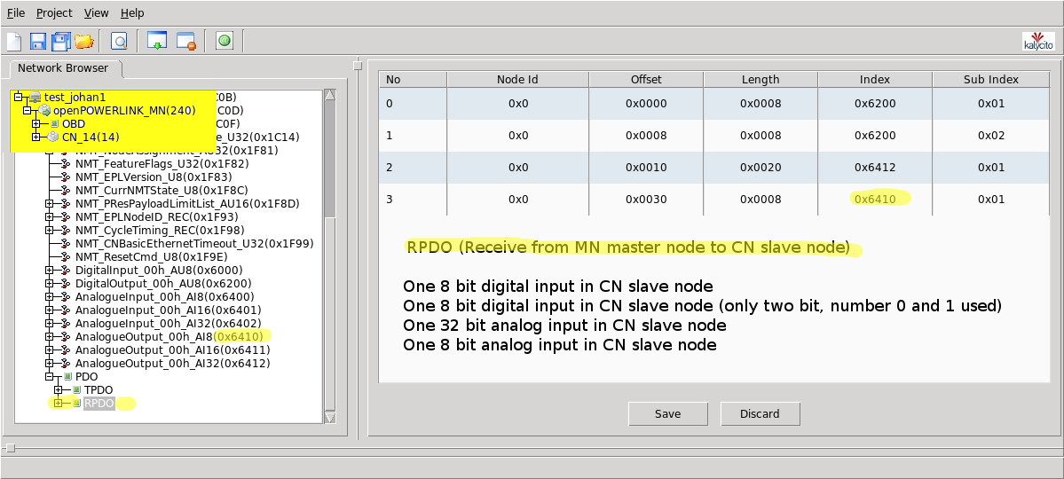This screenshot has width=1064, height=479.
Task: Select the Network Browser tab
Action: 62,67
